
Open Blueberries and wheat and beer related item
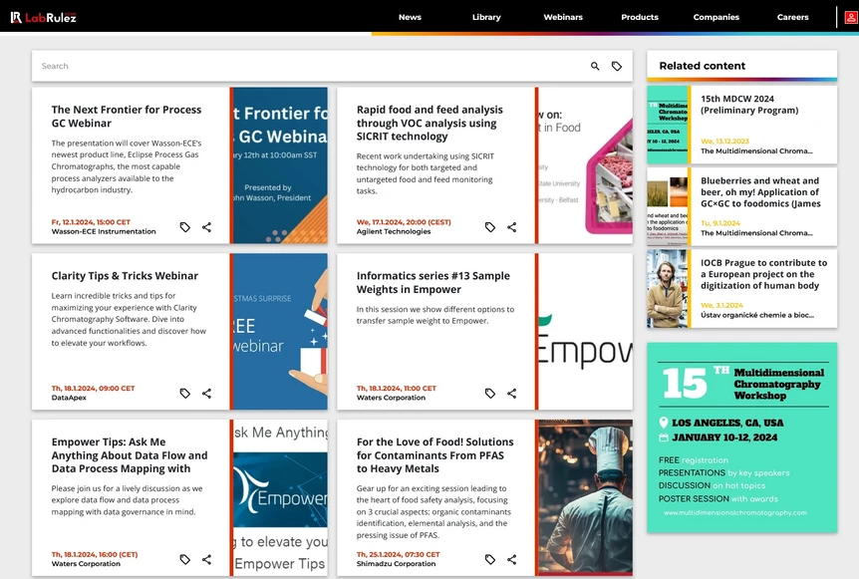click(x=760, y=192)
